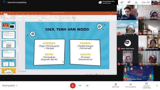Click the slide title 'IDEA, TEMA DAN MOOD'

tap(67, 29)
